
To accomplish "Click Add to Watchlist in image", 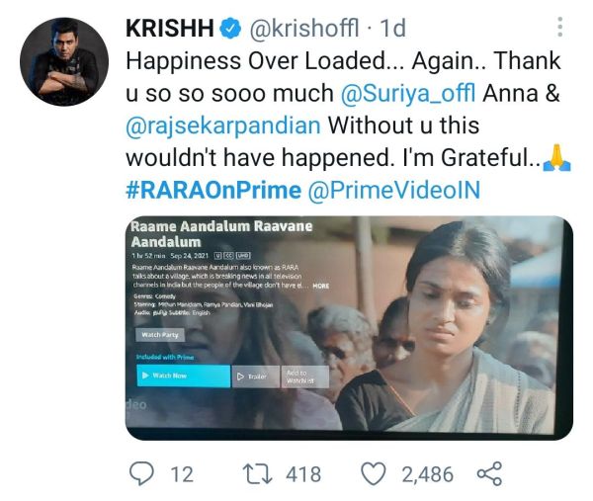I will 304,376.
